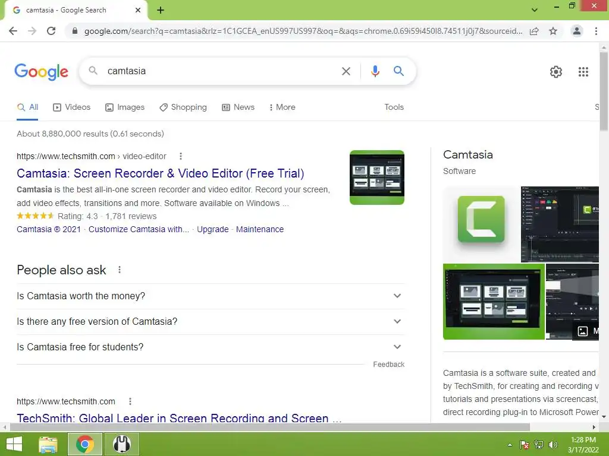The height and width of the screenshot is (456, 609).
Task: Open People also ask options menu
Action: coord(119,270)
